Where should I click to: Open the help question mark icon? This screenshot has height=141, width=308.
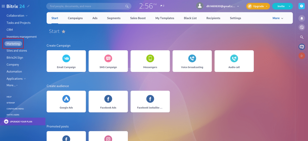coord(301,6)
